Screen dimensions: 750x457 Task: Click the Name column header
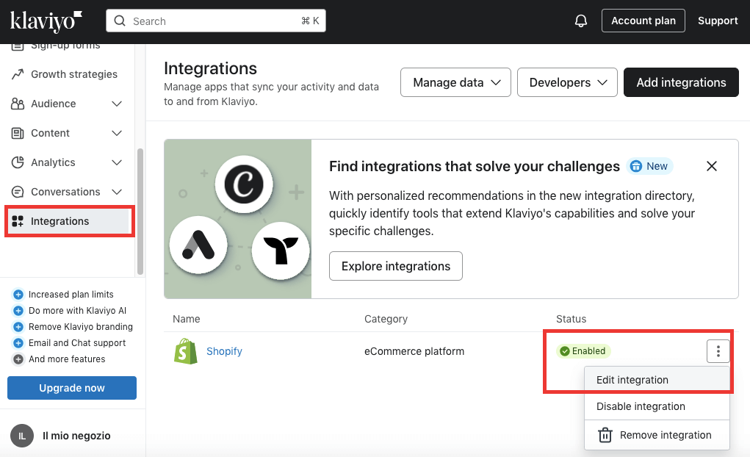tap(187, 319)
